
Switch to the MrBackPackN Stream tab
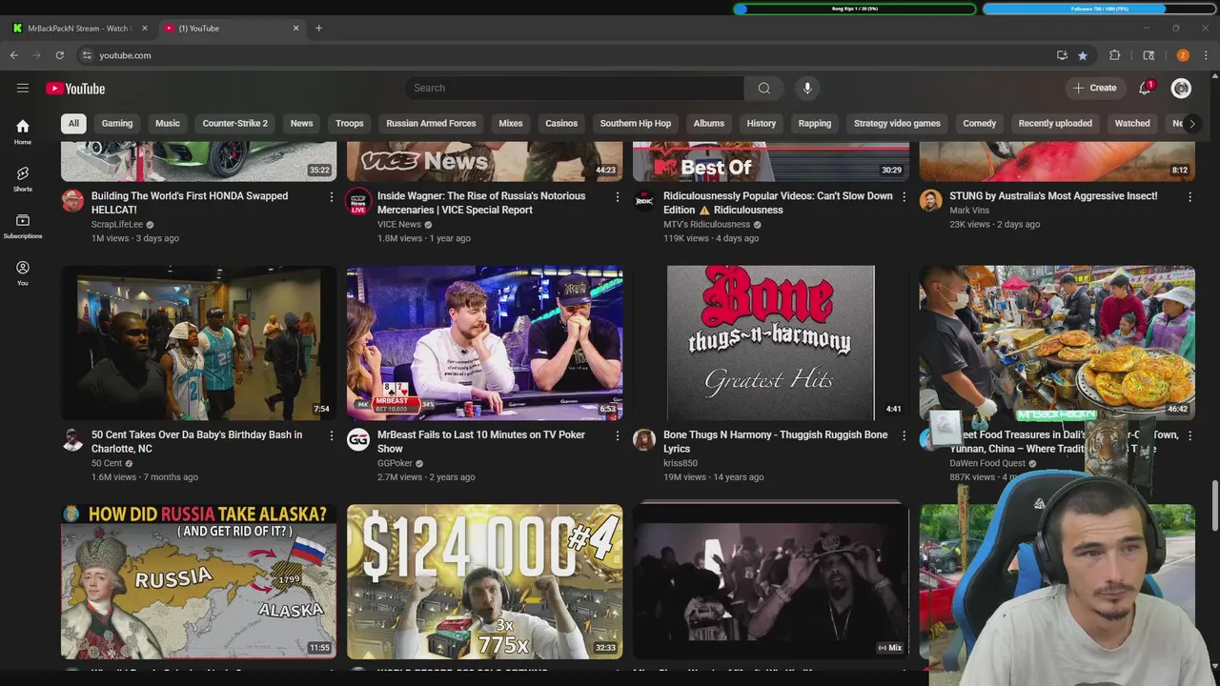point(78,28)
